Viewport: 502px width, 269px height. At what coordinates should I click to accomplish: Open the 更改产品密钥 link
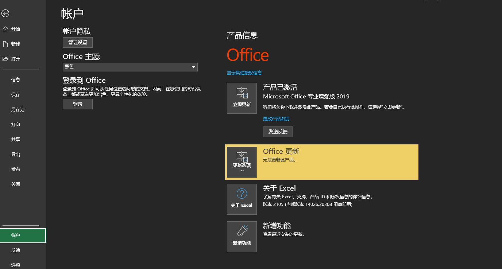pos(276,119)
